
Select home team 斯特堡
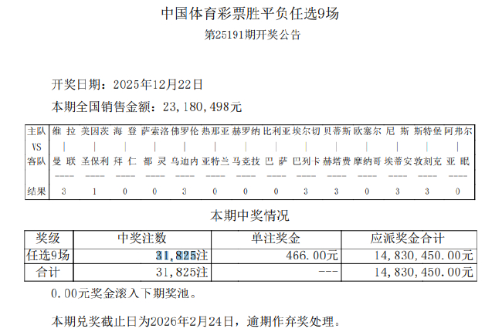coord(427,131)
